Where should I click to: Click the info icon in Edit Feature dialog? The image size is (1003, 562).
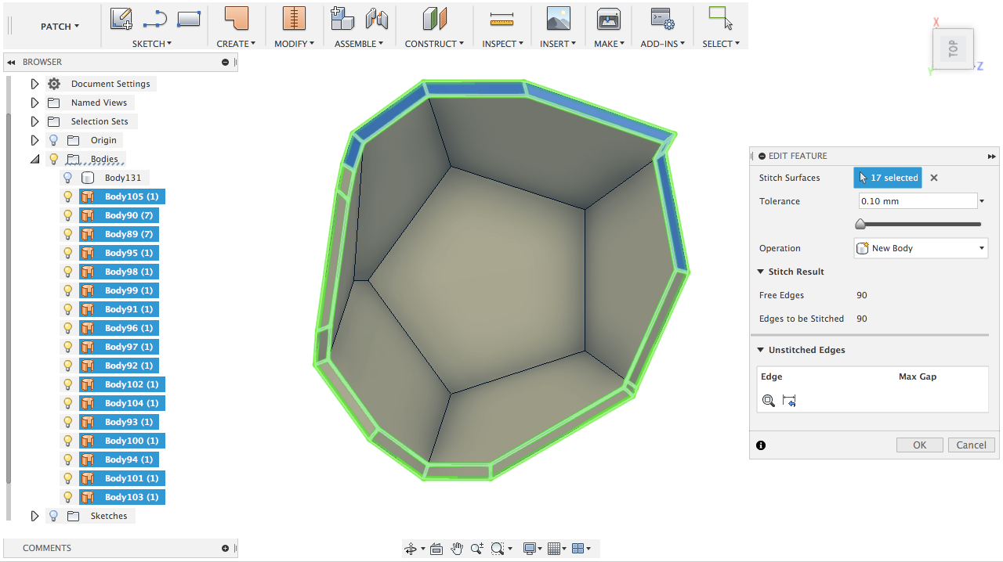pyautogui.click(x=761, y=445)
